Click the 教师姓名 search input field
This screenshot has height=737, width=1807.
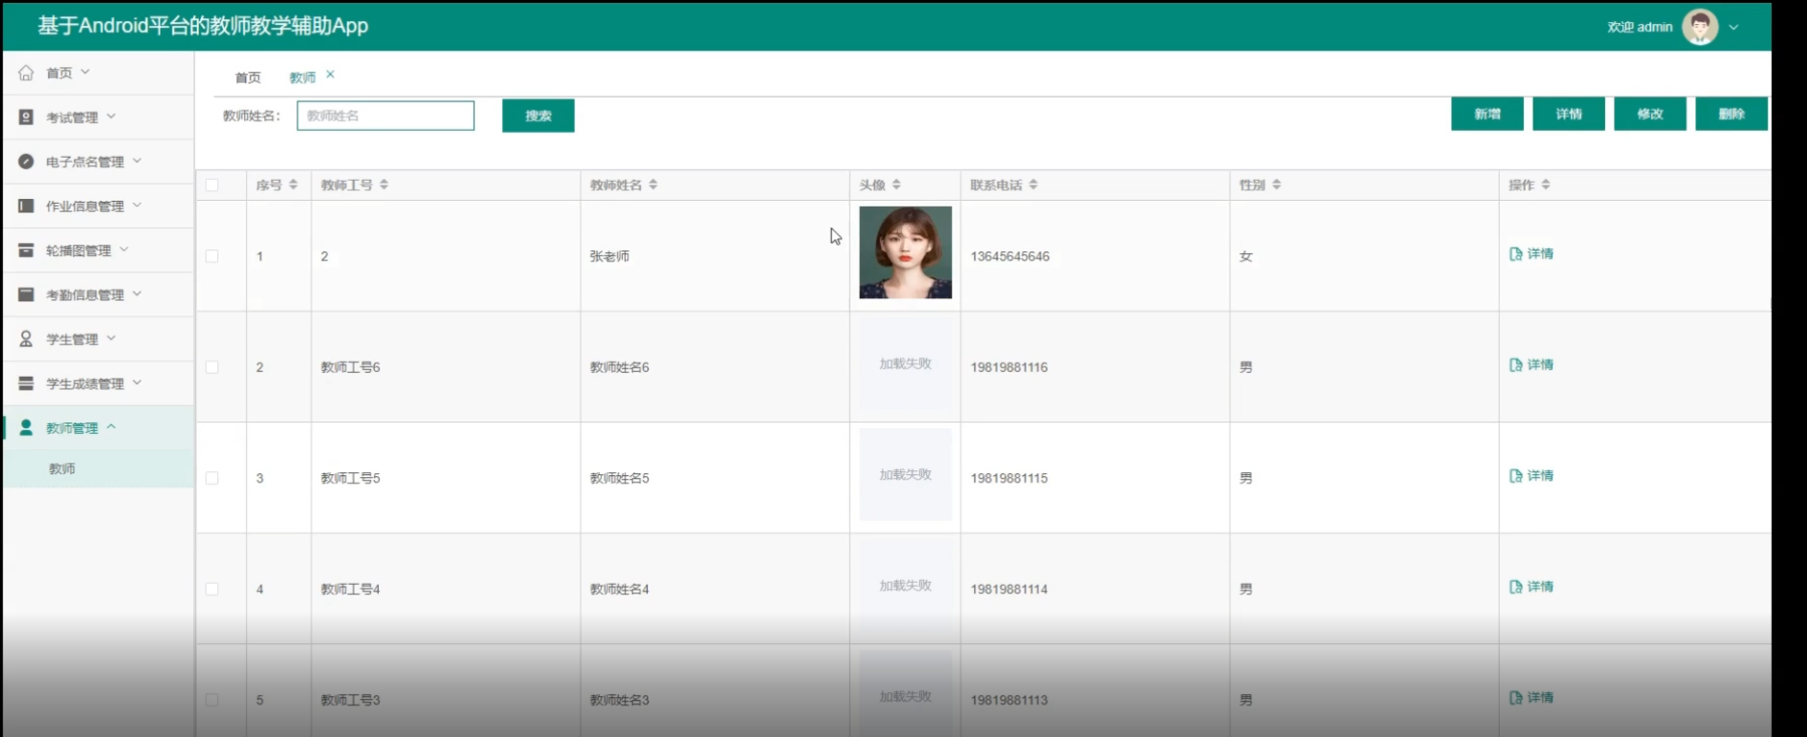[385, 116]
